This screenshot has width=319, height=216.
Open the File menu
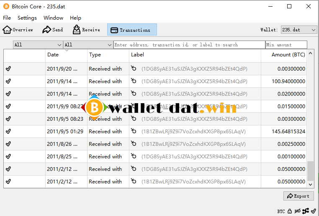pos(7,18)
